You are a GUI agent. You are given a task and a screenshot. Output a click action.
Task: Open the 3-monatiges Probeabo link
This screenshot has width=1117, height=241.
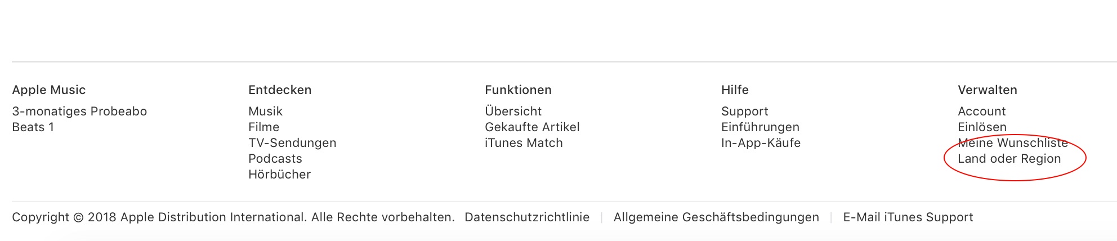[x=79, y=111]
